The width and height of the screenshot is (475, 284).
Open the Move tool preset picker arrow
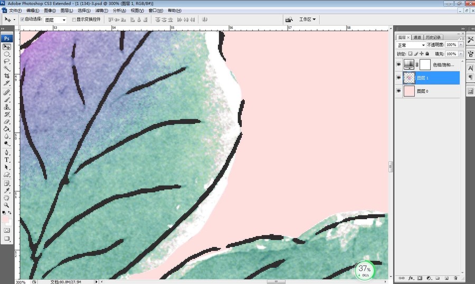(14, 19)
